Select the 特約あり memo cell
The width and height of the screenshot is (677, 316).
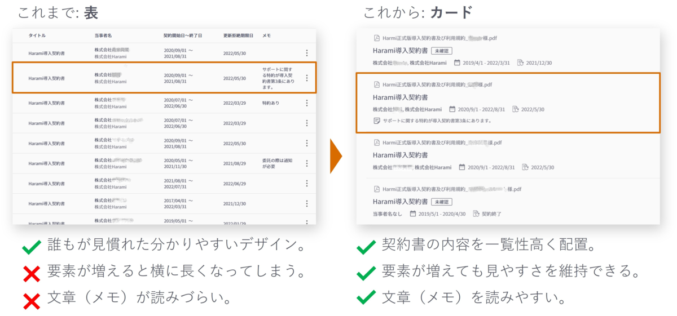[x=271, y=103]
